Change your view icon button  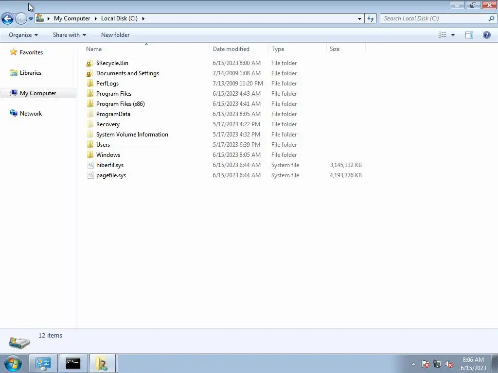(x=443, y=35)
